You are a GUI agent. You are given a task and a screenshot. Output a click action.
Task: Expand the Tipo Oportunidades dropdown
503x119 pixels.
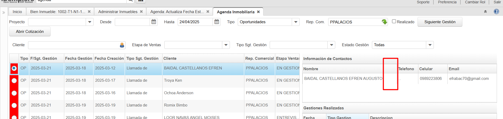pyautogui.click(x=296, y=22)
